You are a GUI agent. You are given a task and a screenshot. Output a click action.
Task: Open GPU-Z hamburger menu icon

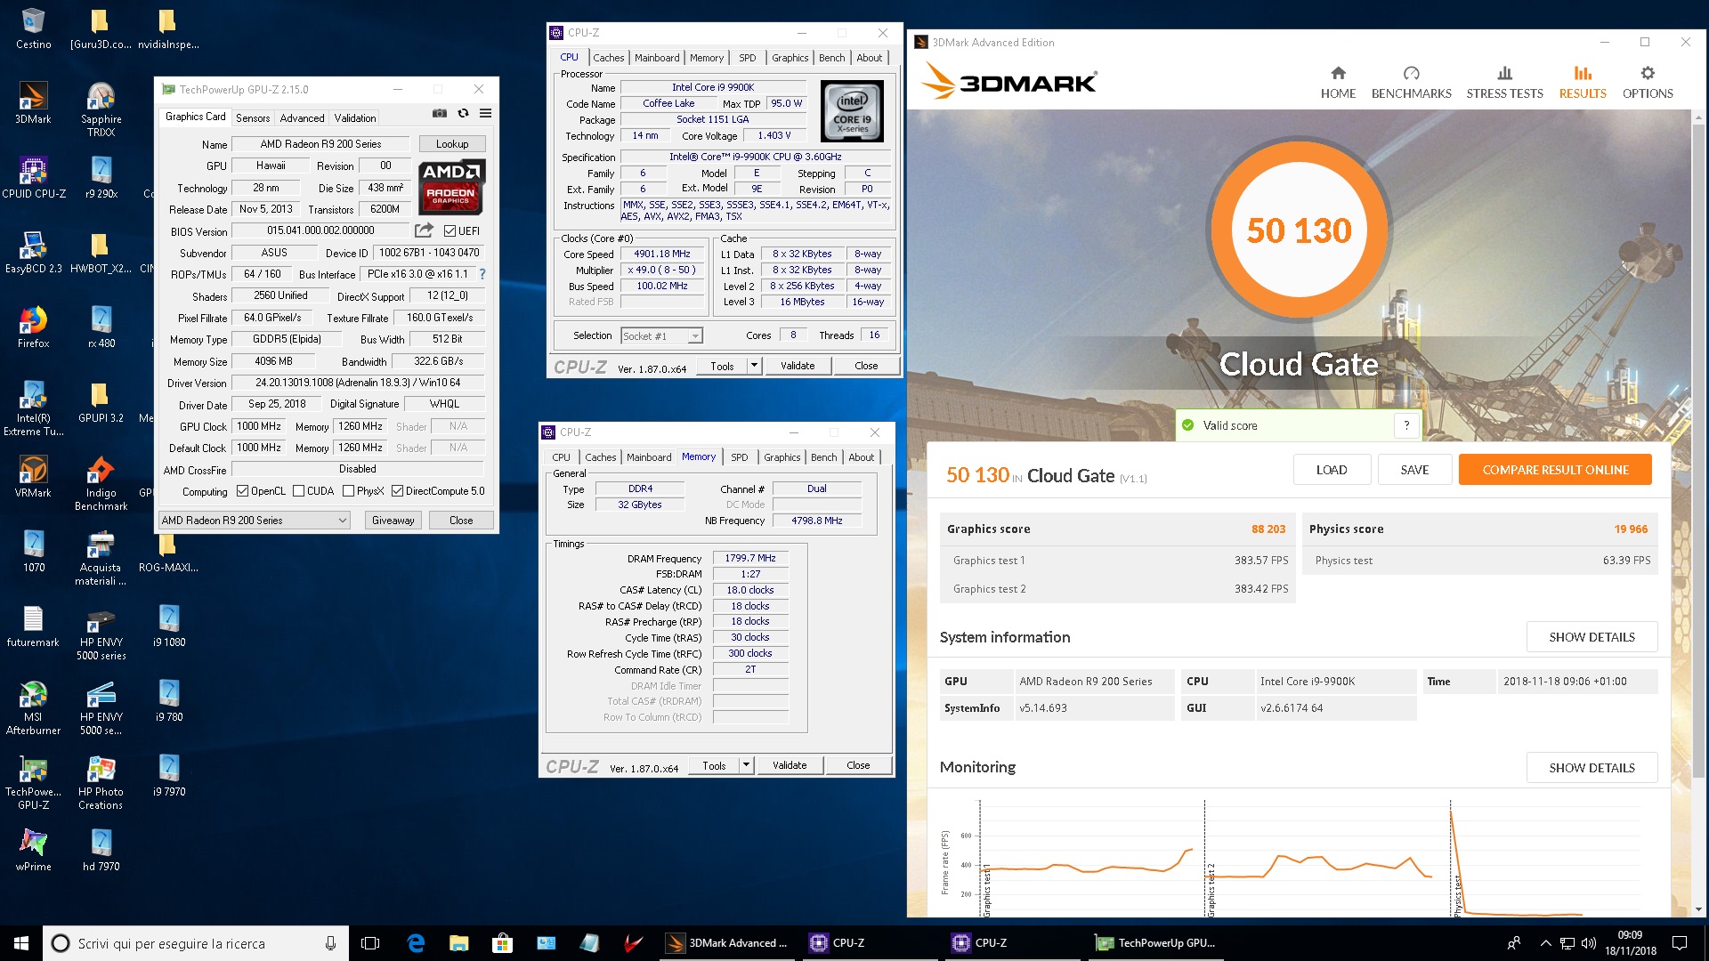[486, 113]
